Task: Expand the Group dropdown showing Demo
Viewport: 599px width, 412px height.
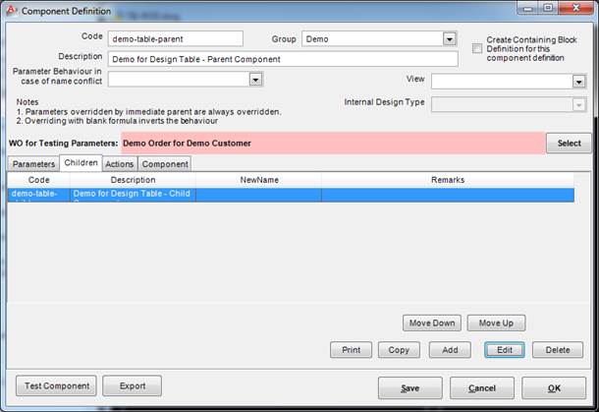Action: point(450,38)
